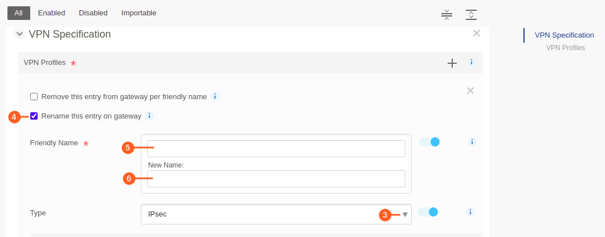Toggle the Friendly Name switch off
605x237 pixels.
429,142
